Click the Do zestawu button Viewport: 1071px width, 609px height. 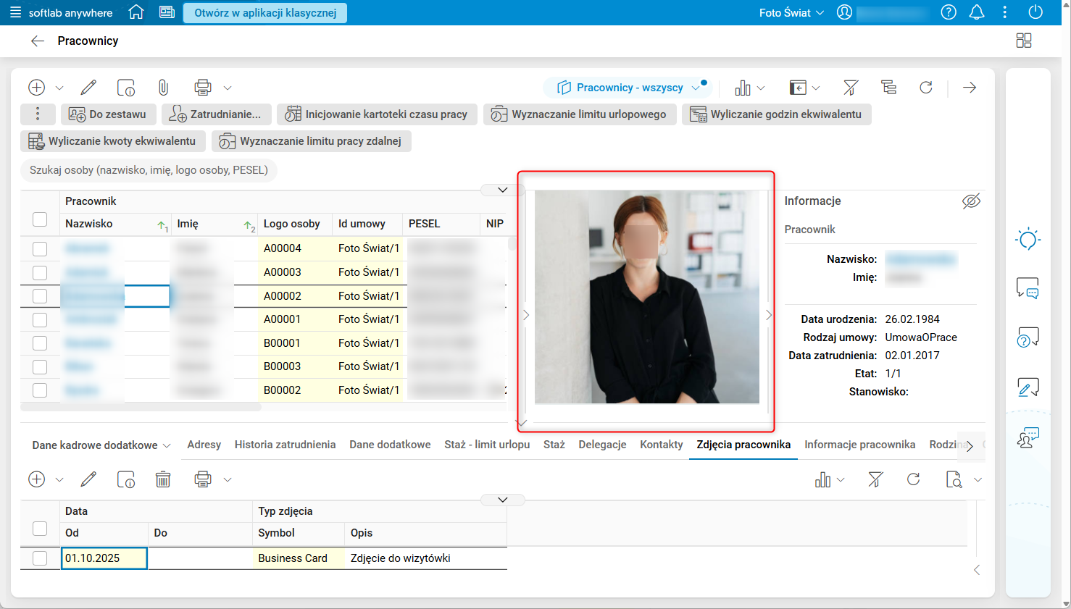click(x=108, y=114)
